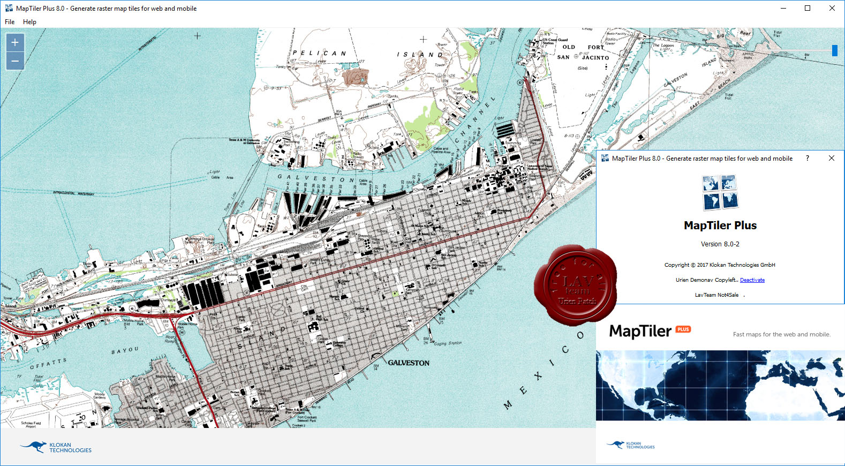
Task: Minimize the main MapTiler window
Action: click(x=783, y=8)
